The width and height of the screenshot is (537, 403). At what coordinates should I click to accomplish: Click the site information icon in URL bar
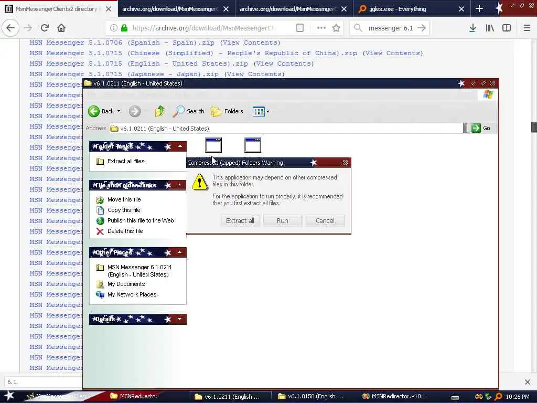pyautogui.click(x=113, y=28)
